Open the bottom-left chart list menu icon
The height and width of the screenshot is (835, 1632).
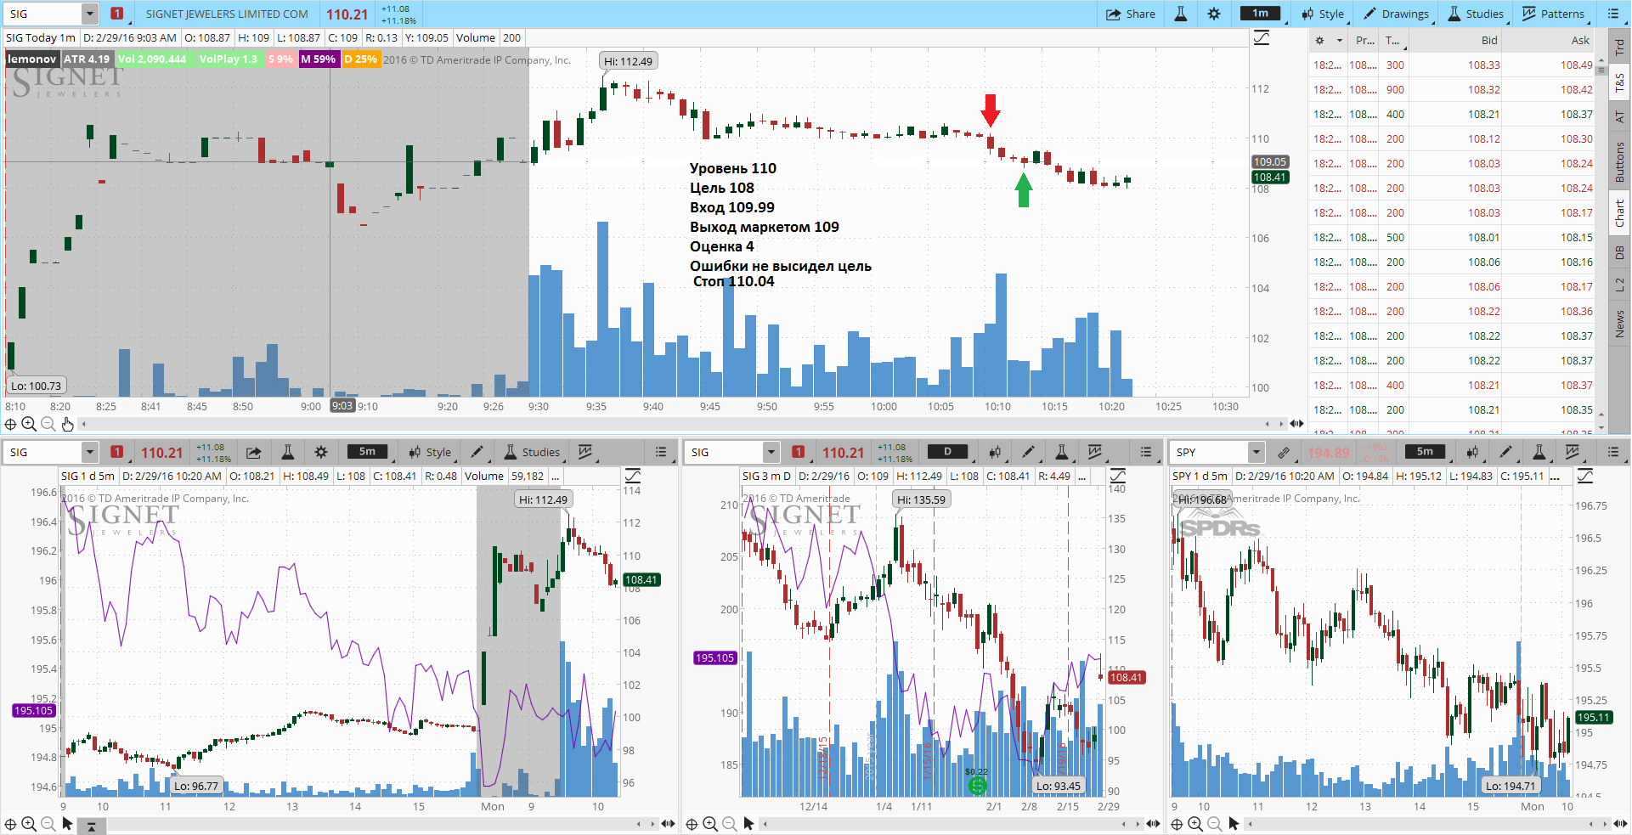click(x=661, y=452)
